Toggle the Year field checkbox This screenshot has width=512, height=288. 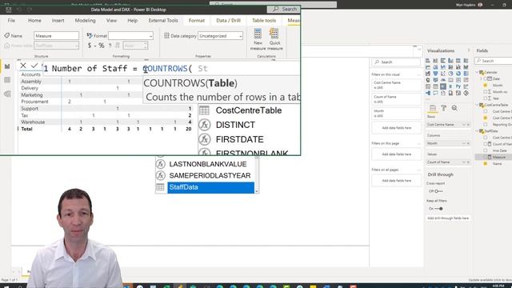click(x=486, y=98)
